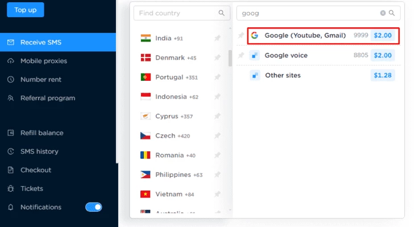Click the Checkout document icon

click(x=11, y=170)
